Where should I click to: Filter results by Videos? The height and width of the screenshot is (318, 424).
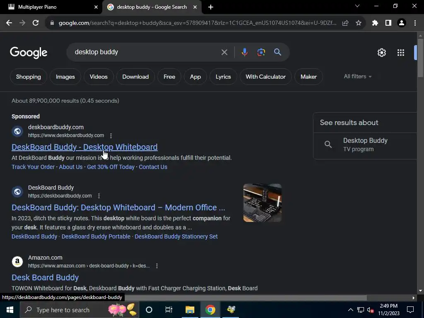coord(99,77)
